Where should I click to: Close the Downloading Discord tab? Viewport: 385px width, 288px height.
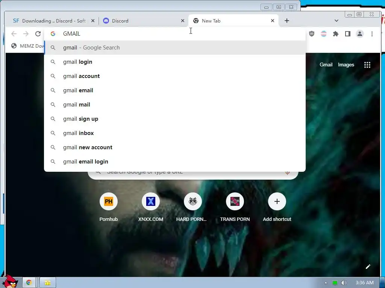93,21
